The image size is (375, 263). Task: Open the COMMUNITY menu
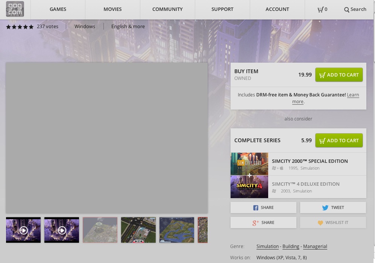pos(167,9)
